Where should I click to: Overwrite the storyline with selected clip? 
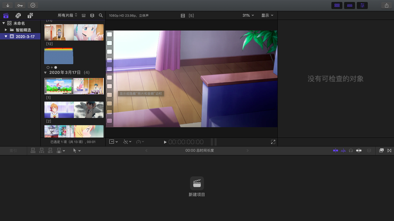[x=59, y=150]
